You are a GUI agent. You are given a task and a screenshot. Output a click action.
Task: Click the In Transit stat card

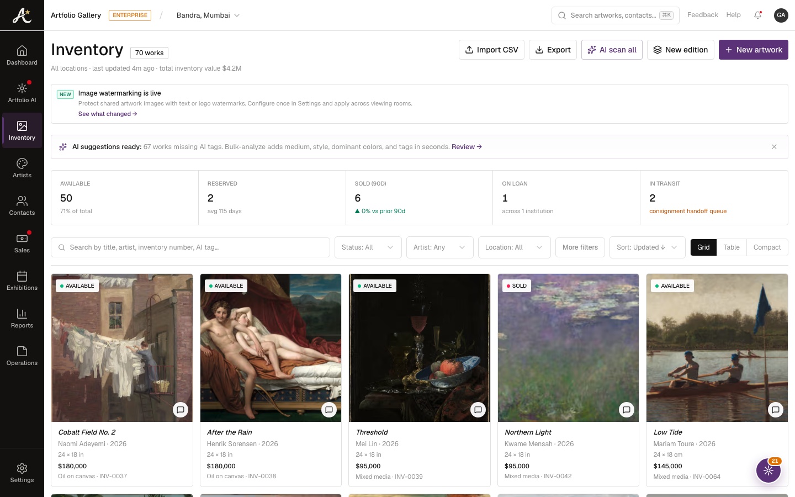coord(714,198)
